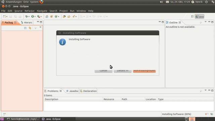Click the New file wizard toolbar icon

[4, 16]
